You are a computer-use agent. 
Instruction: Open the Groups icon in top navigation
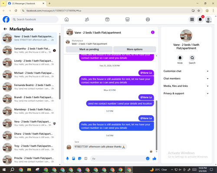tap(148, 19)
